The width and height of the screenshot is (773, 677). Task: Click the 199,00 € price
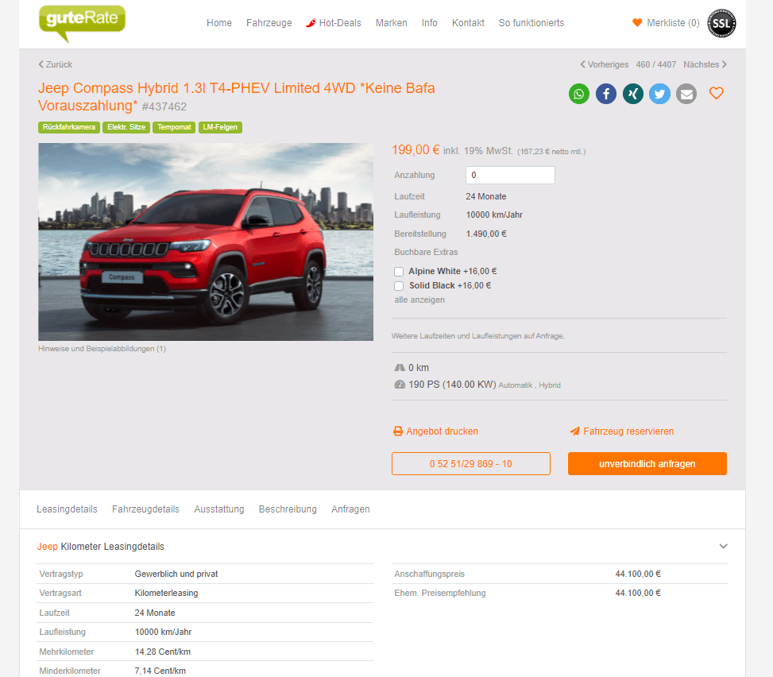coord(415,150)
